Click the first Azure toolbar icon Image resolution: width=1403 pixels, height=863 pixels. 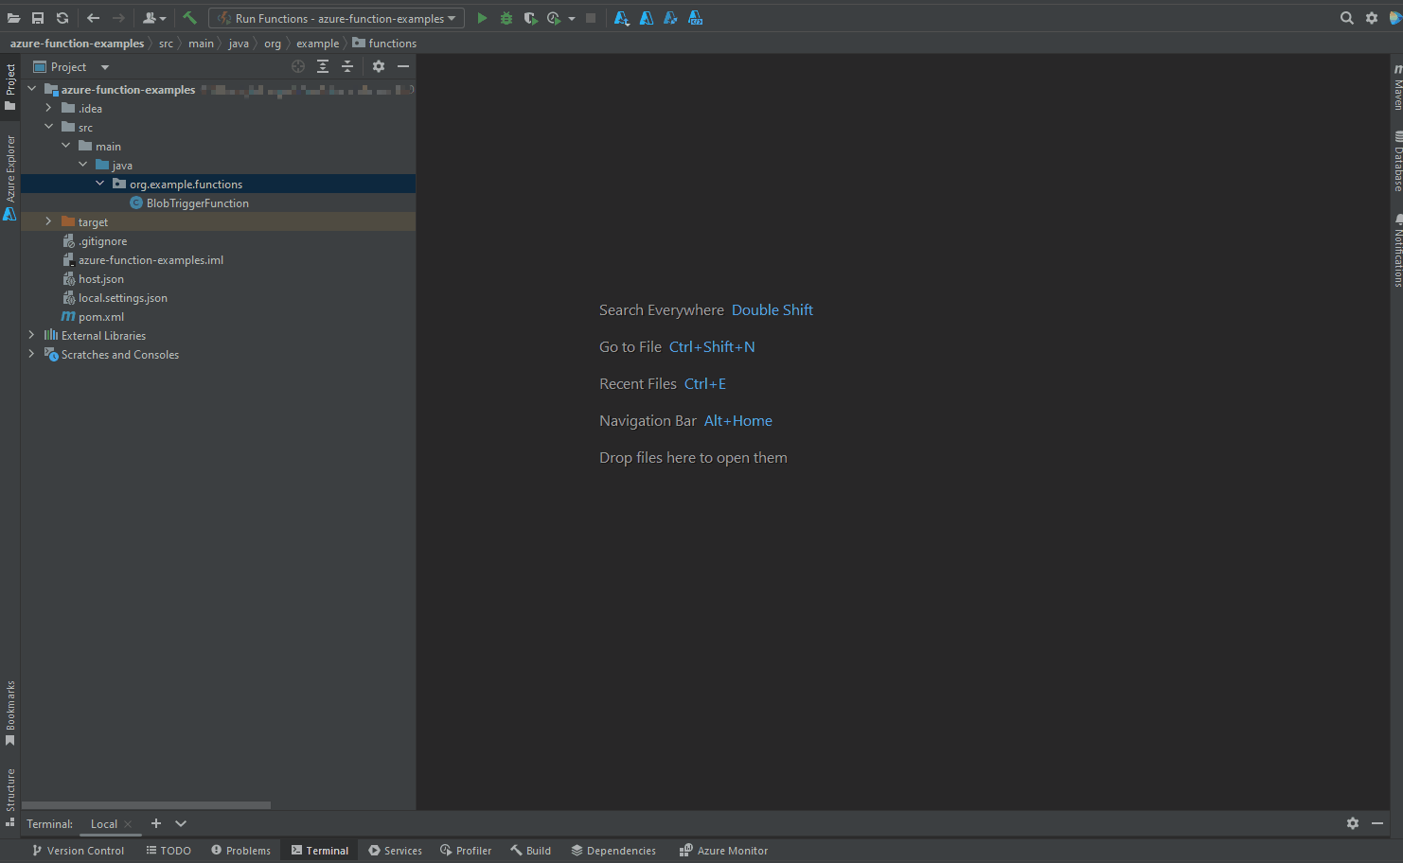click(x=622, y=18)
